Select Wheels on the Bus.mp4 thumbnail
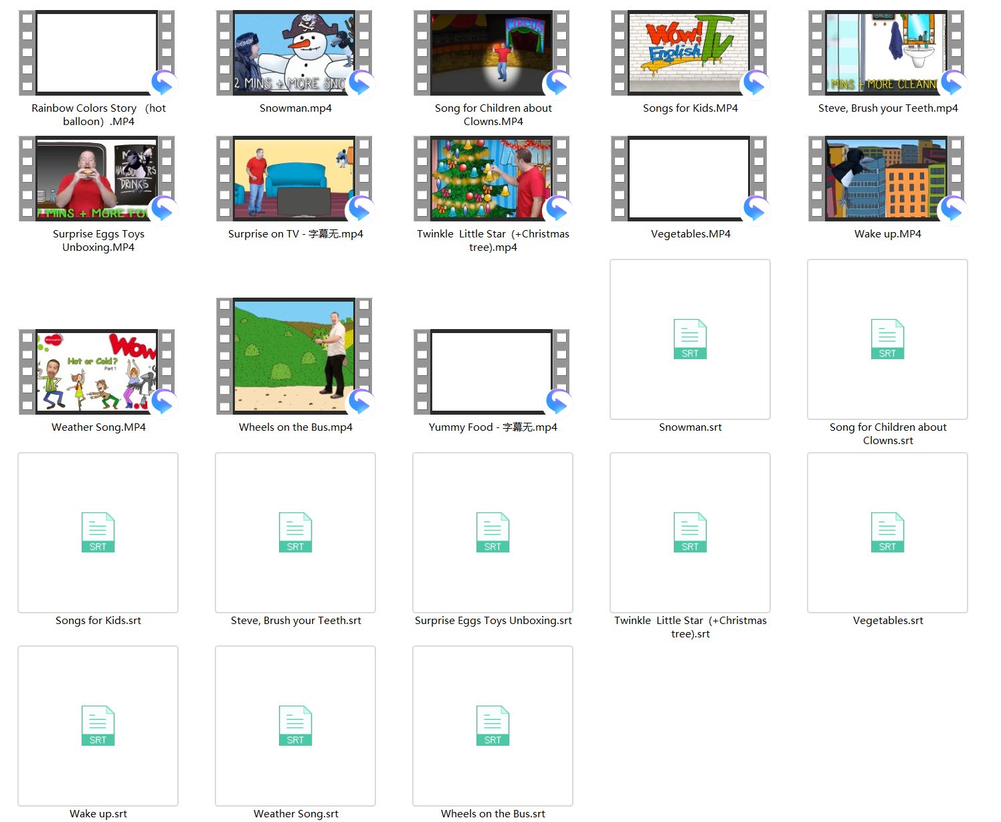The image size is (1001, 822). 294,356
